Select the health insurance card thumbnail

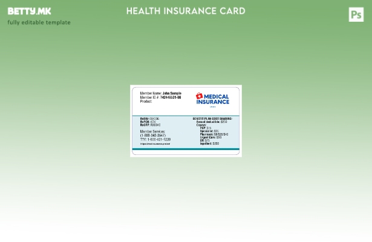(186, 121)
